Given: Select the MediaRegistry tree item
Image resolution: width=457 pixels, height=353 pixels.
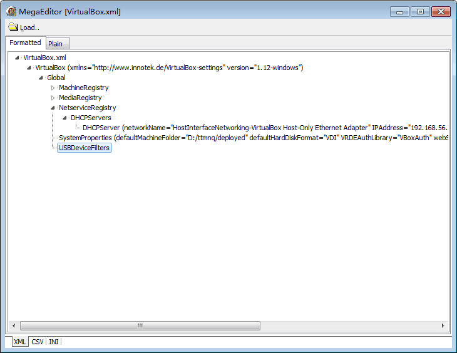Looking at the screenshot, I should tap(80, 98).
